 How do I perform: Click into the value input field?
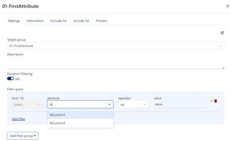[178, 104]
